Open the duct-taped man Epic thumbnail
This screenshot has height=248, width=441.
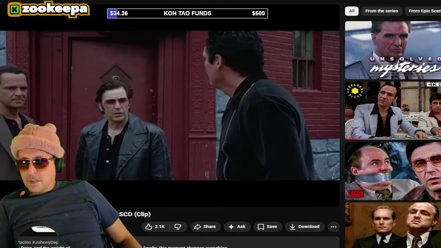[x=393, y=171]
